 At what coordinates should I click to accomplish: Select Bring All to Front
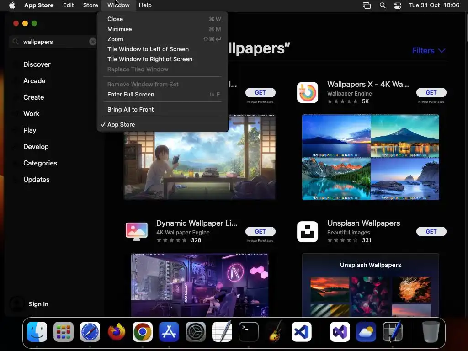tap(163, 110)
